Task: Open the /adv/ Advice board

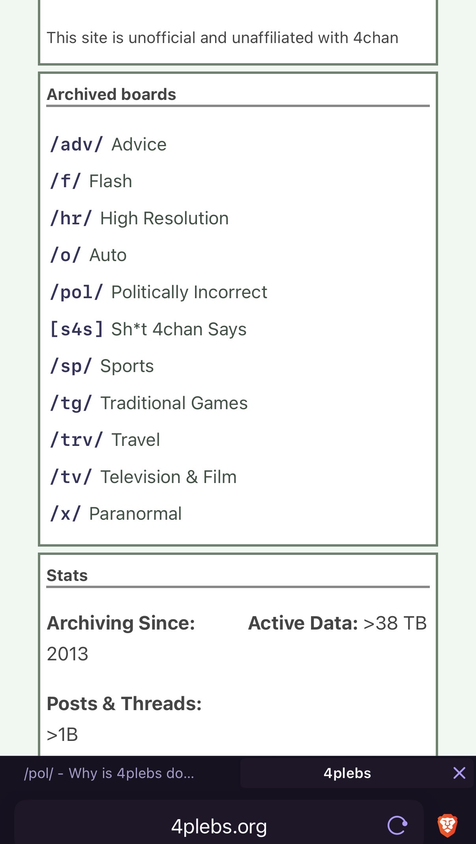Action: (x=108, y=144)
